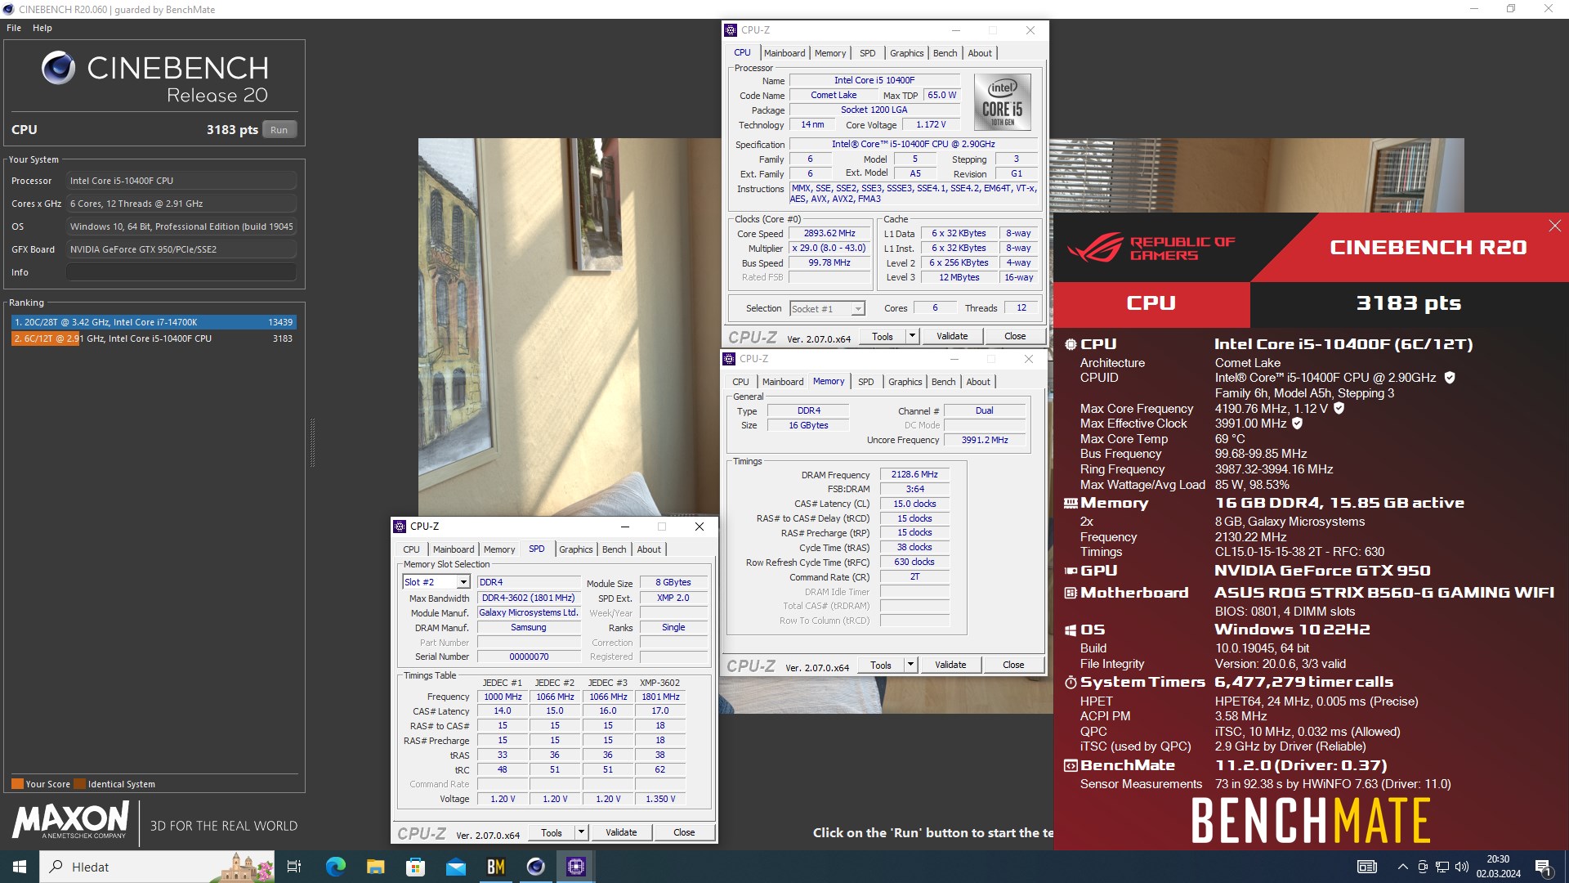Image resolution: width=1569 pixels, height=883 pixels.
Task: Open Memory tab in CPU-Z SPD window
Action: coord(499,549)
